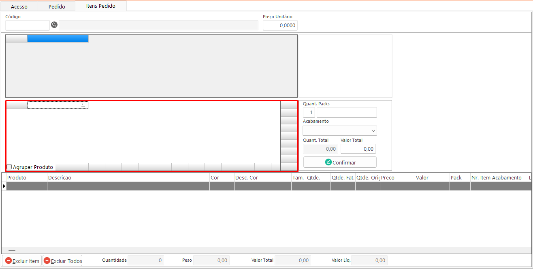
Task: Focus the Preço Unitário field
Action: (280, 26)
